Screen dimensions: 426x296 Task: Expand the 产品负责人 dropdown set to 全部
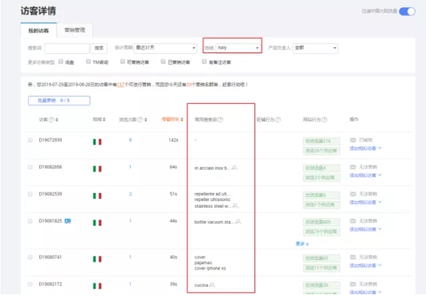click(315, 48)
